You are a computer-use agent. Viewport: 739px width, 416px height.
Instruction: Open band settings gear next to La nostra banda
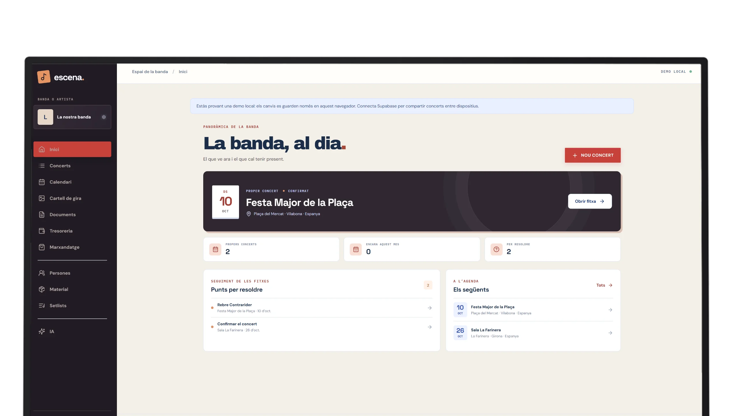(x=104, y=117)
